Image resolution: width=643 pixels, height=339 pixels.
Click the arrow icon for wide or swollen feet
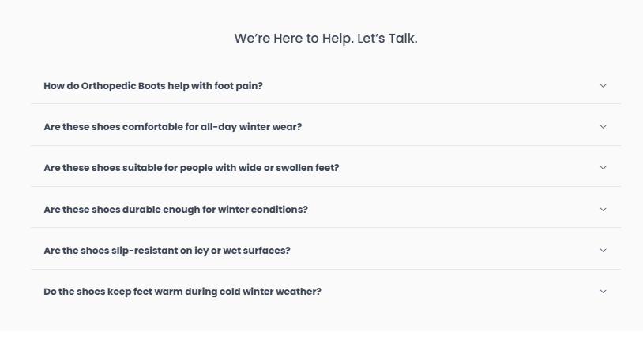pos(603,168)
